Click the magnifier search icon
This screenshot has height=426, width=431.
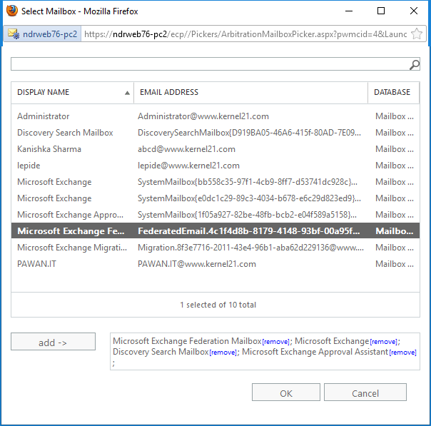point(415,65)
